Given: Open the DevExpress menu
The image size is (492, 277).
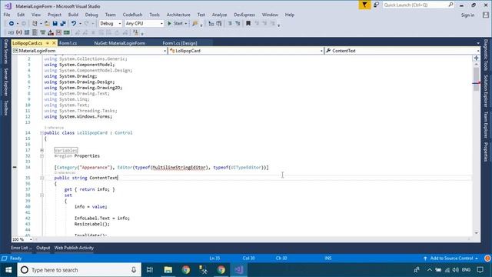Looking at the screenshot, I should 244,15.
